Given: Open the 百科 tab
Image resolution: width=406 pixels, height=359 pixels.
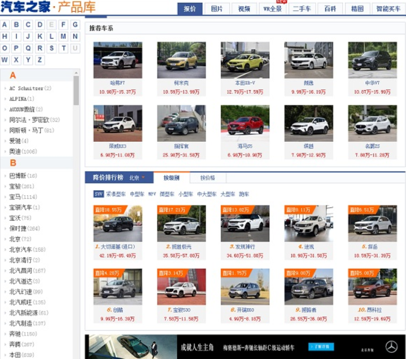Looking at the screenshot, I should click(x=330, y=9).
